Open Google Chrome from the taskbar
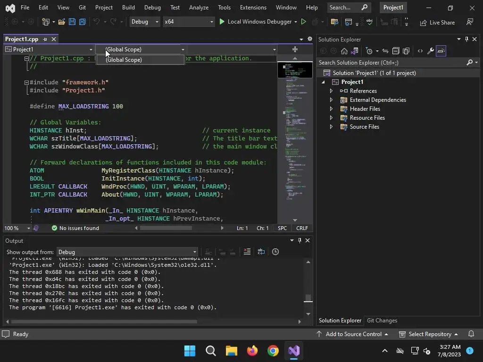Image resolution: width=483 pixels, height=362 pixels. click(x=273, y=351)
